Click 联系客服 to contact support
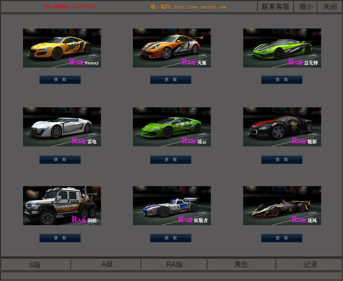Screen dimensions: 343x281 (275, 7)
